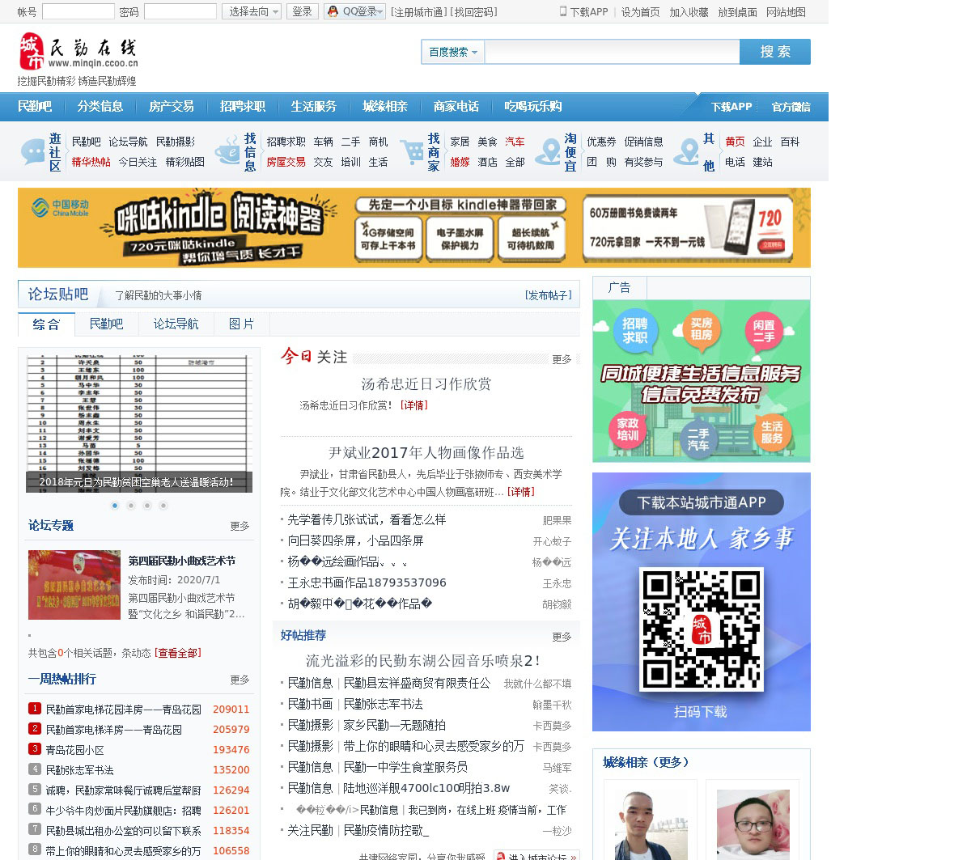
Task: Click the 逛社区 chat bubble icon
Action: click(33, 151)
